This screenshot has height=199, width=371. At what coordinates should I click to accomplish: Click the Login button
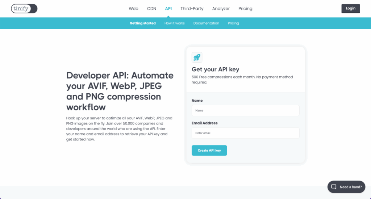pyautogui.click(x=351, y=9)
